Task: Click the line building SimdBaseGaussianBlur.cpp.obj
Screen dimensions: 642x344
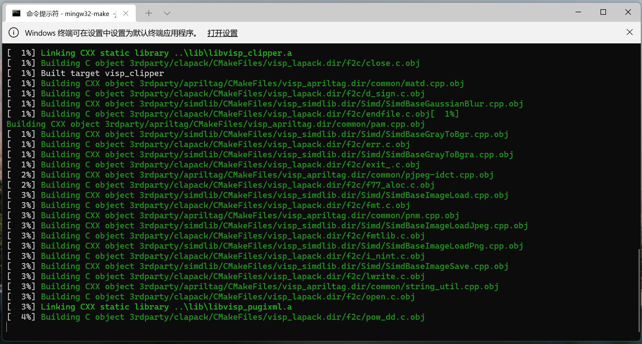Action: coord(265,104)
